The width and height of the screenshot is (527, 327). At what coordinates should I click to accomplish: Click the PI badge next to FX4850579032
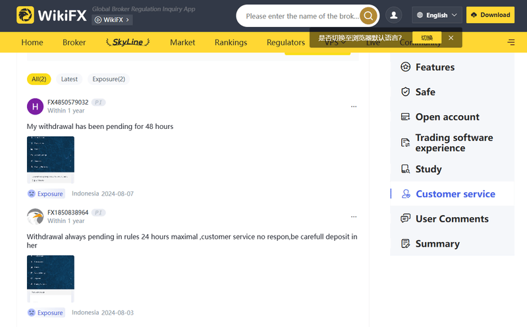click(x=98, y=103)
